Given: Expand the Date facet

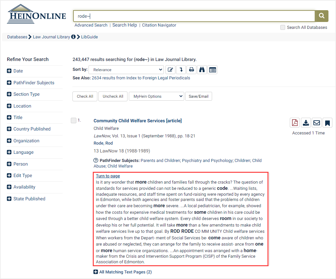Looking at the screenshot, I should coord(9,71).
